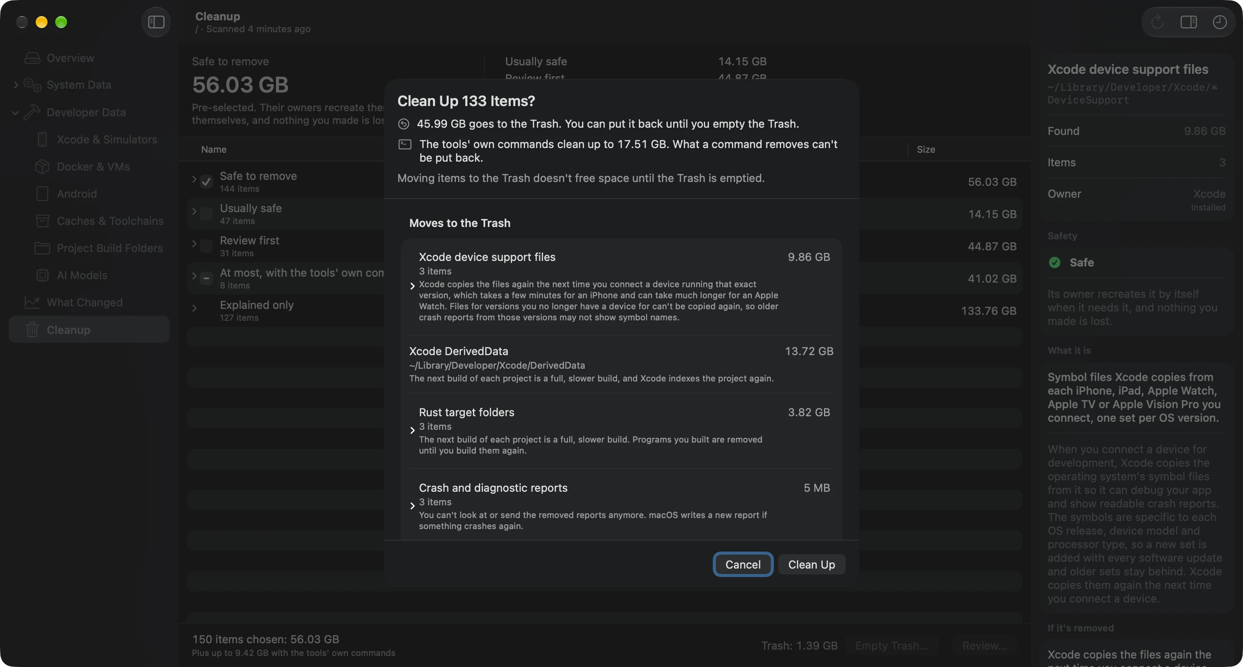
Task: Click the AI Models chip icon
Action: [x=42, y=275]
